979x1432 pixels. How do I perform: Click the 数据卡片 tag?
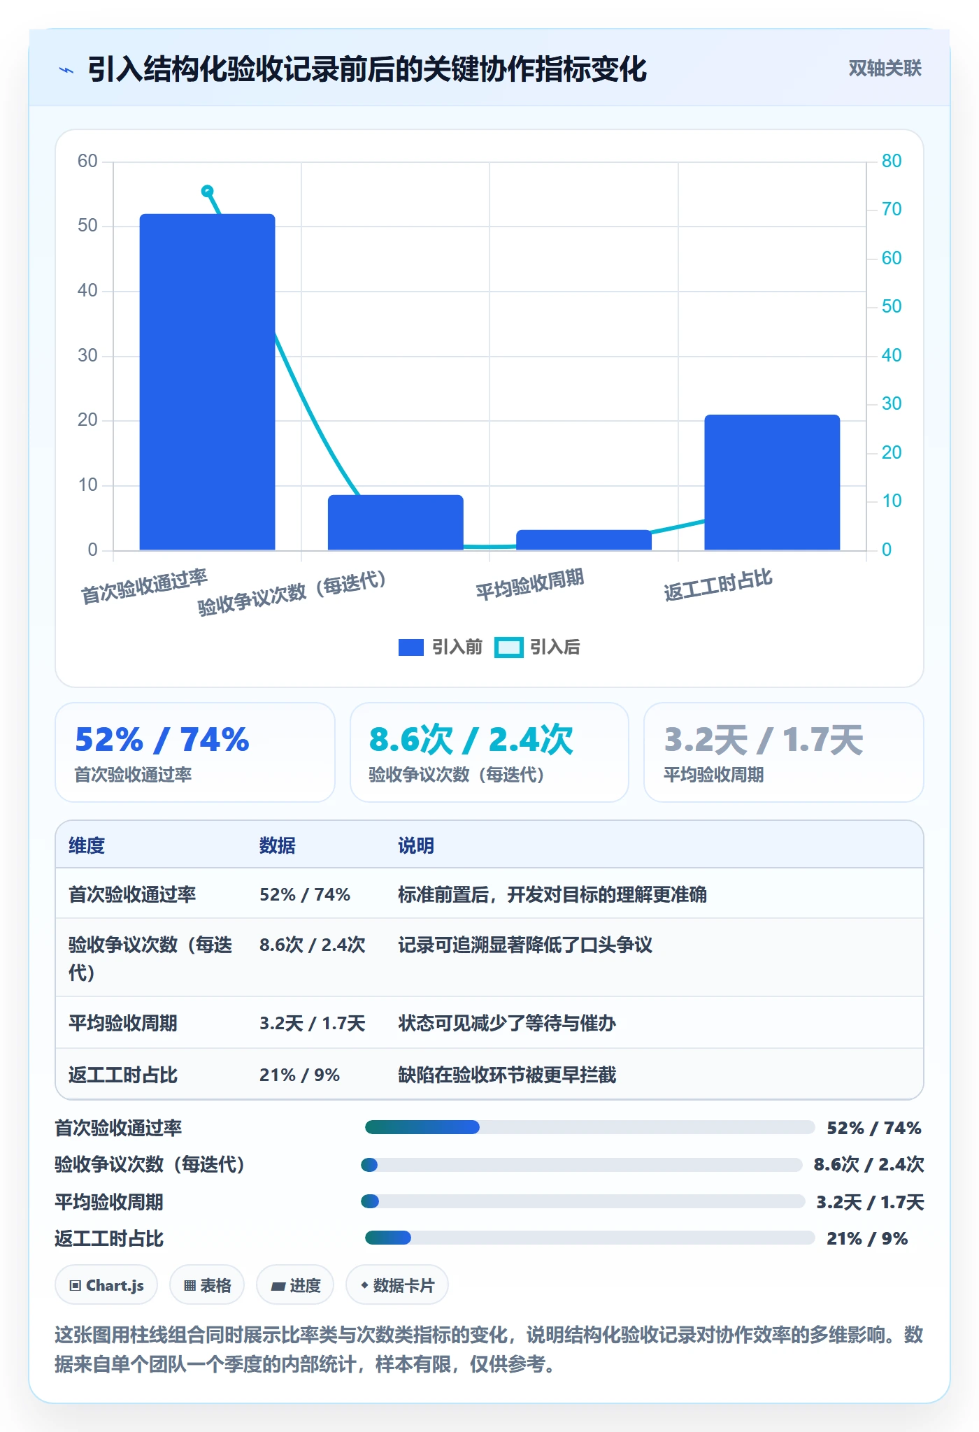[397, 1285]
